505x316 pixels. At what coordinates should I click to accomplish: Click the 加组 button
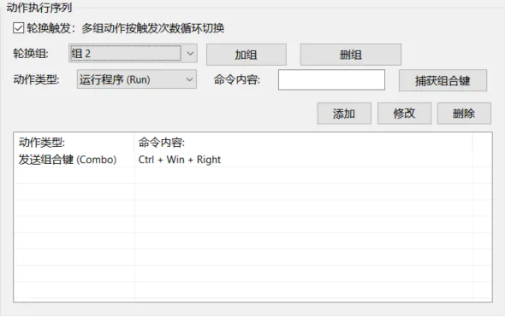(x=247, y=55)
